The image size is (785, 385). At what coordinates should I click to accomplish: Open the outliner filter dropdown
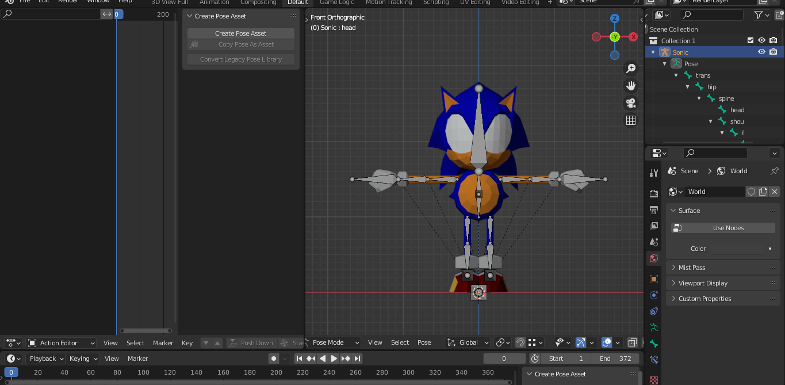762,15
